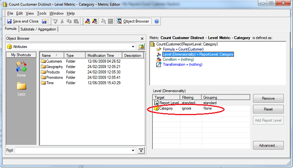The height and width of the screenshot is (168, 293).
Task: Close the Object Browser pane
Action: click(x=142, y=38)
